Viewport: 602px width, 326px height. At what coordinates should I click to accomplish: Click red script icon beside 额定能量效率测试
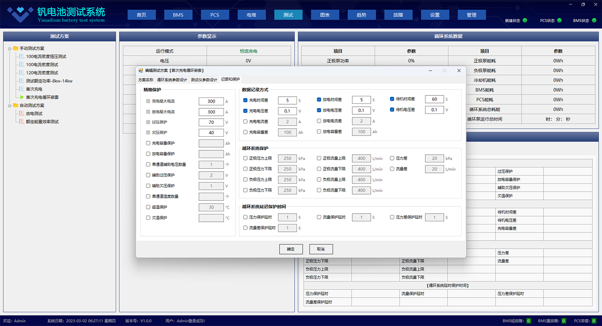pyautogui.click(x=22, y=121)
